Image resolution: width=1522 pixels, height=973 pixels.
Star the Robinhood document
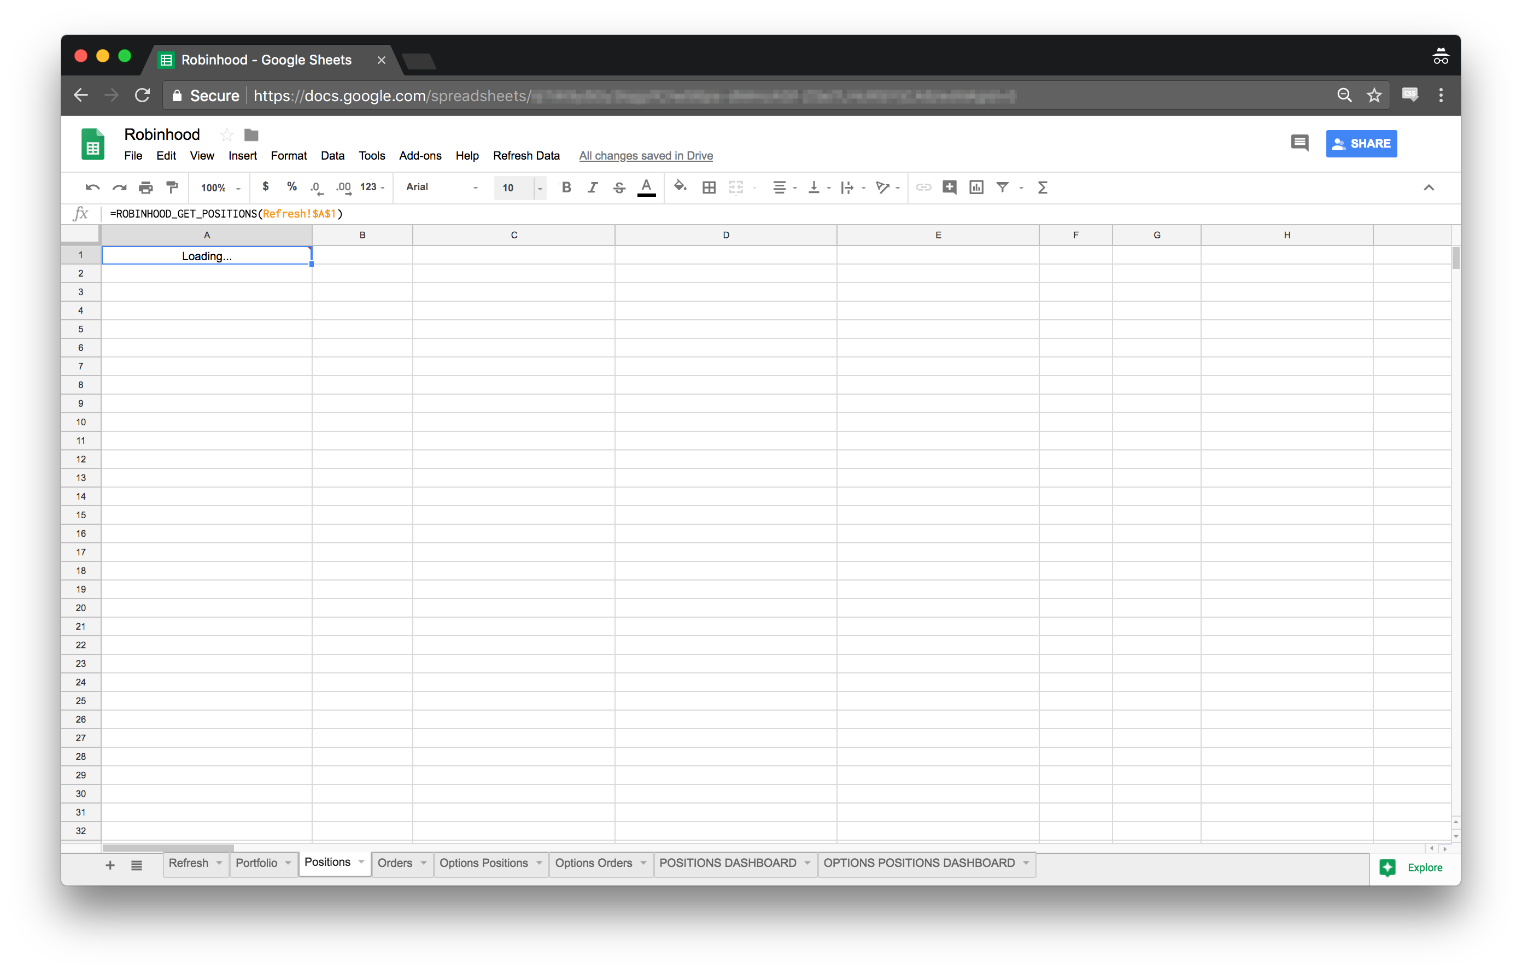pyautogui.click(x=226, y=134)
